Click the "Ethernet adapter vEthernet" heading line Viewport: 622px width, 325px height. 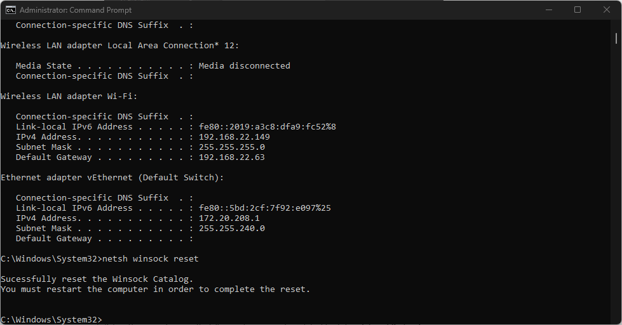pyautogui.click(x=112, y=178)
